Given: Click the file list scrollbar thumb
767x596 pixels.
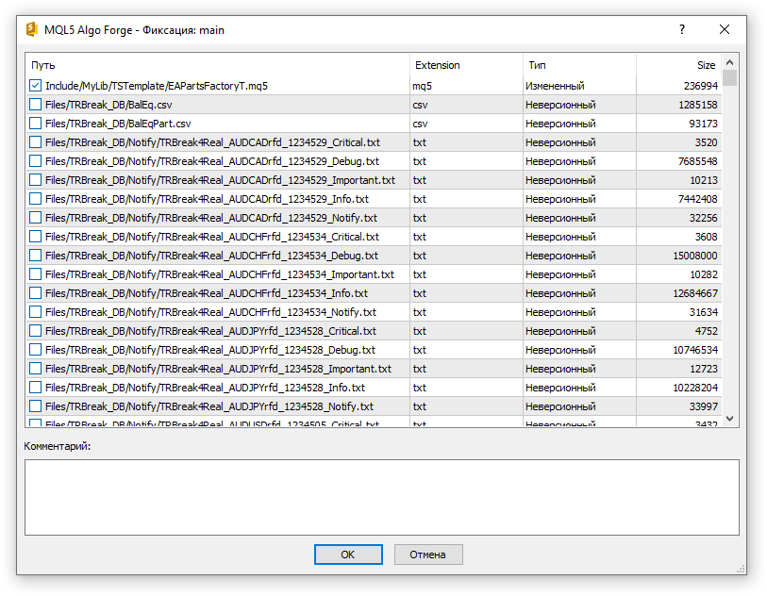Looking at the screenshot, I should coord(730,77).
